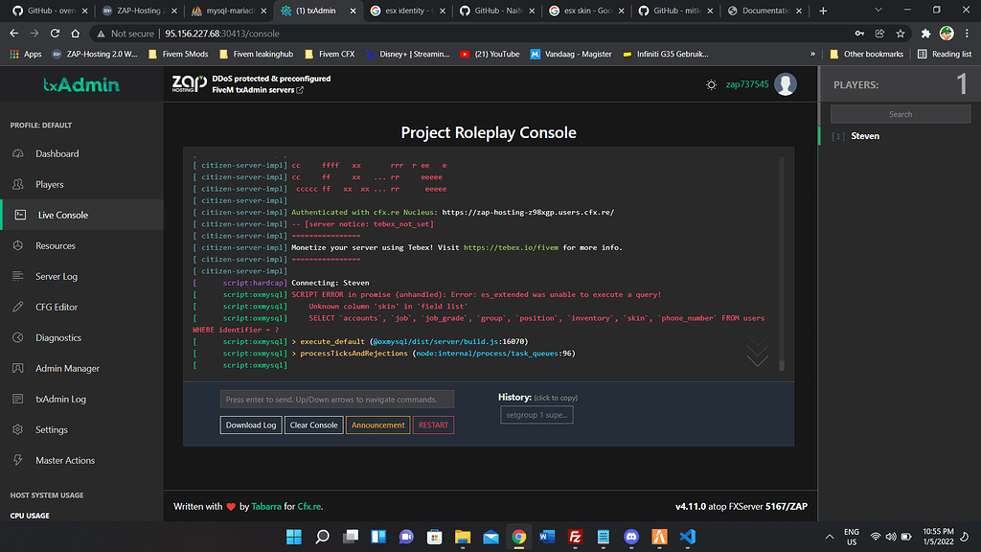This screenshot has height=552, width=981.
Task: Launch Visual Studio Code from the taskbar
Action: [x=686, y=537]
